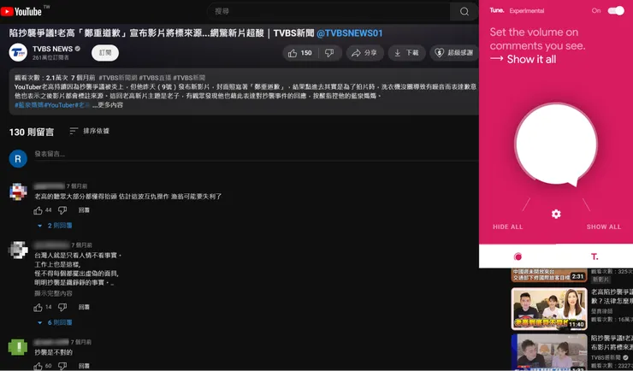This screenshot has width=633, height=371.
Task: Open the recommended video thumbnail with 2:31 duration
Action: [549, 275]
